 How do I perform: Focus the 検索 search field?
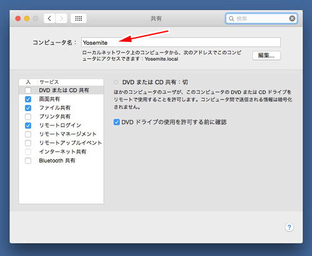[x=261, y=19]
